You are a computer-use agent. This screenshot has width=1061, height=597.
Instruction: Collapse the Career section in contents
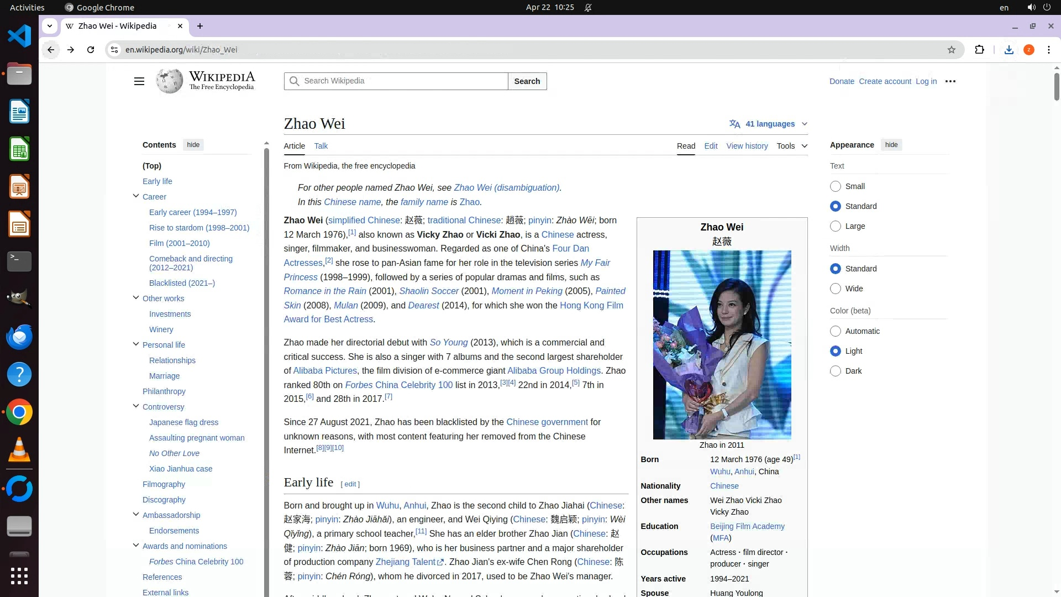136,196
